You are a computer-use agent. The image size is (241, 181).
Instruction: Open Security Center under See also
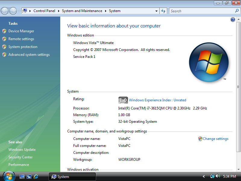pyautogui.click(x=20, y=157)
